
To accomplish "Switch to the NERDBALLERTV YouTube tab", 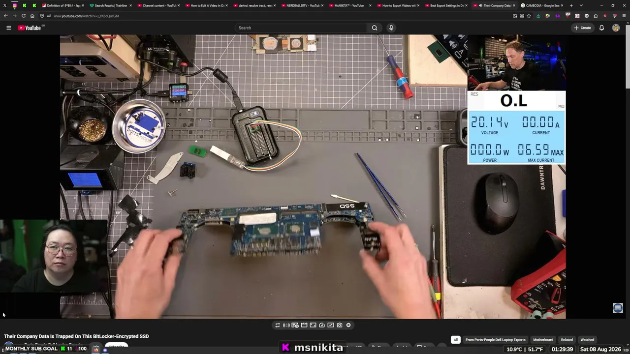I will tap(302, 5).
